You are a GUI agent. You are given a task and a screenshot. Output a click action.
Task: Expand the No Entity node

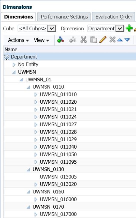click(14, 65)
